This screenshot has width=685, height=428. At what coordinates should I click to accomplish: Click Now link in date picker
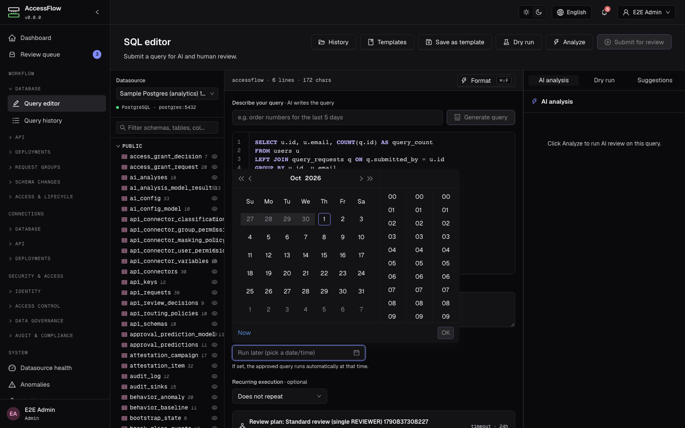(x=244, y=333)
